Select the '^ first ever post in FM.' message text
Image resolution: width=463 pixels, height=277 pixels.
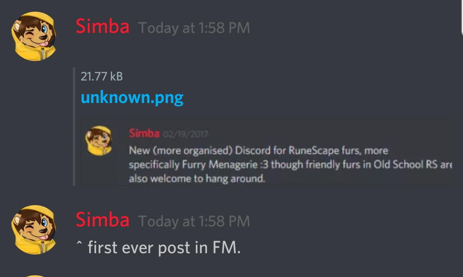(158, 247)
